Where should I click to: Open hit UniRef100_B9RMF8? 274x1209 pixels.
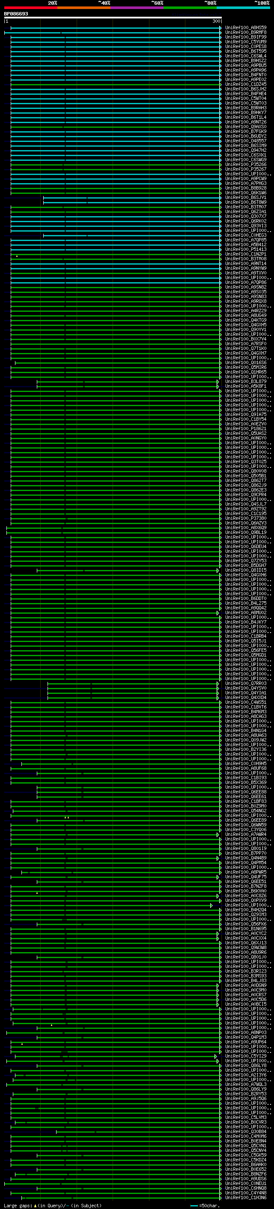tap(246, 33)
